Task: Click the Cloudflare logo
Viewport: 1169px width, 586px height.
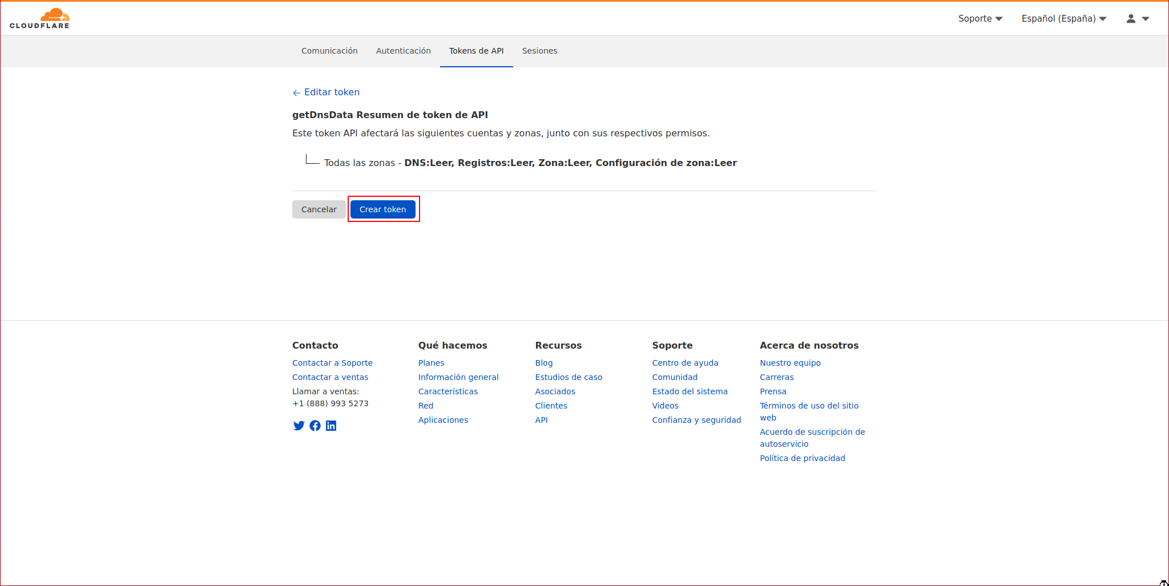Action: point(39,18)
